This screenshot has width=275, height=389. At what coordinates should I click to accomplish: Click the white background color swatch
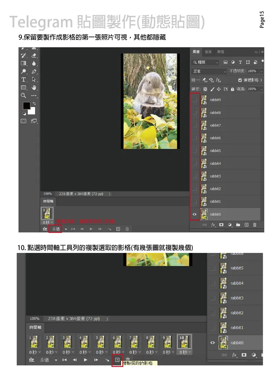point(32,112)
